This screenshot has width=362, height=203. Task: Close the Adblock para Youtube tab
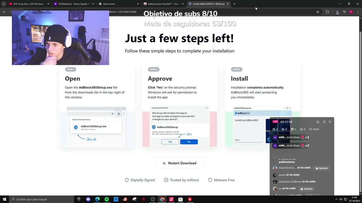click(183, 4)
